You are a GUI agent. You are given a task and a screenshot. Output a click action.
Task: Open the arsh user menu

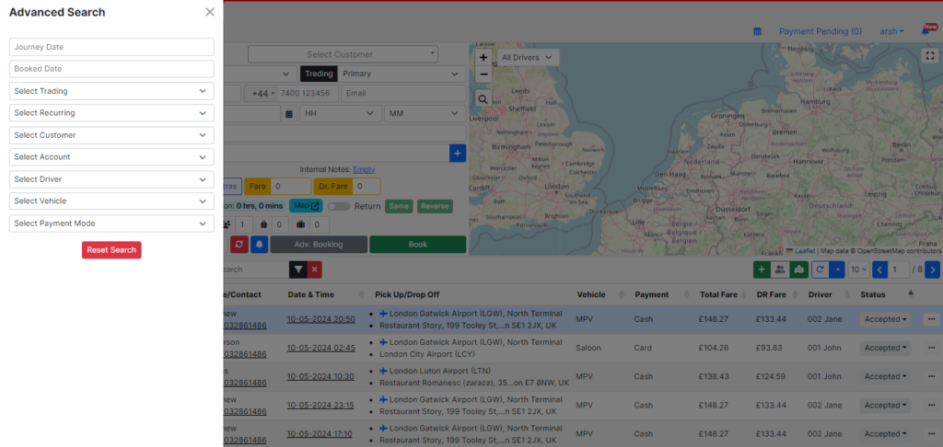pos(891,31)
